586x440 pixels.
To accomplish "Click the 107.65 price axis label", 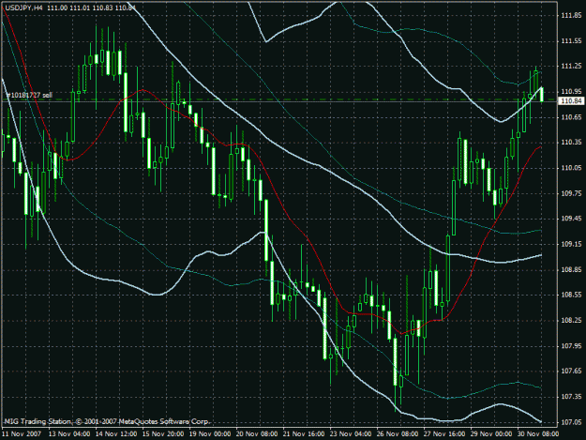I will [x=571, y=371].
